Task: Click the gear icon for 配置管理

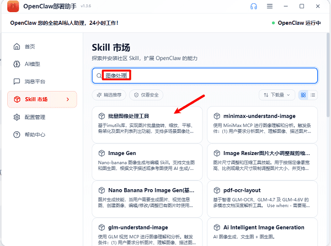Action: tap(17, 117)
